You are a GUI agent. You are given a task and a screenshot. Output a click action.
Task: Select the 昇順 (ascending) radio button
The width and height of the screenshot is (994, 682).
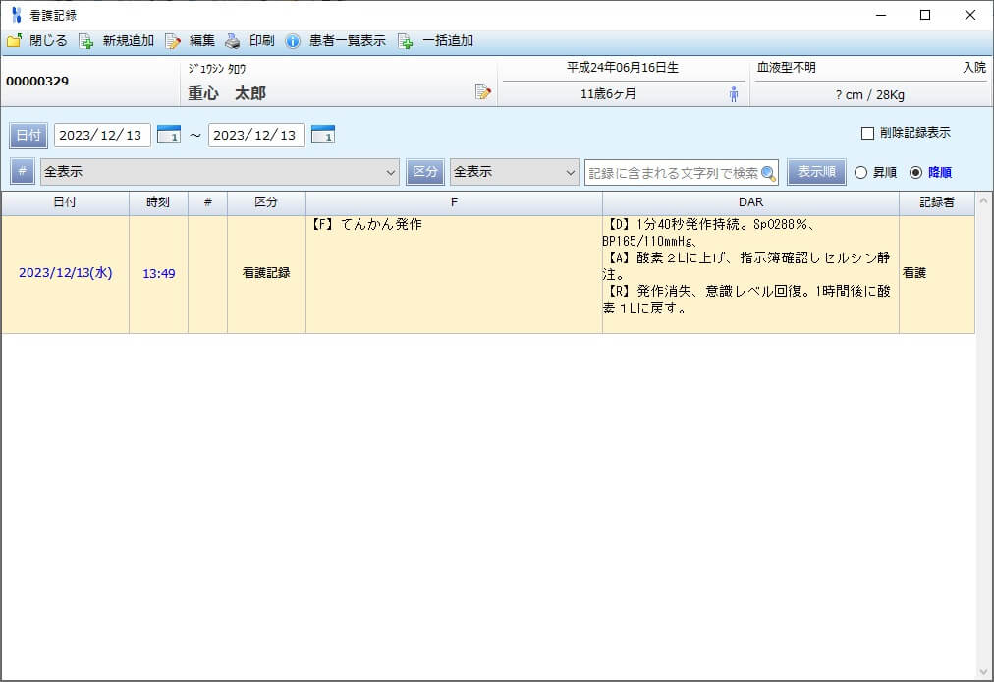(x=861, y=170)
